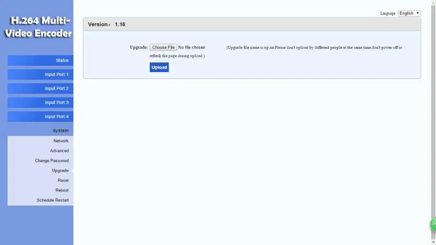This screenshot has height=245, width=436.
Task: Click the scrollbar down arrow
Action: point(433,242)
